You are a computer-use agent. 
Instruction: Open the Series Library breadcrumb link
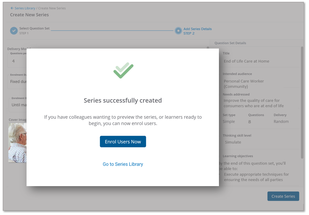(25, 8)
